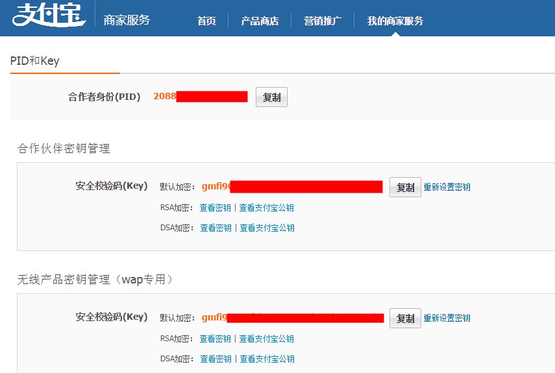
Task: Click the DSA加密 label in wap专用 section
Action: [x=177, y=359]
